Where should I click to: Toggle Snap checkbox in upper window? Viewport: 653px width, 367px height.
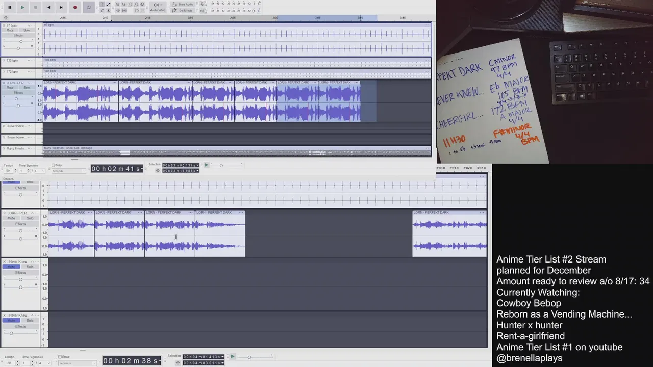53,165
